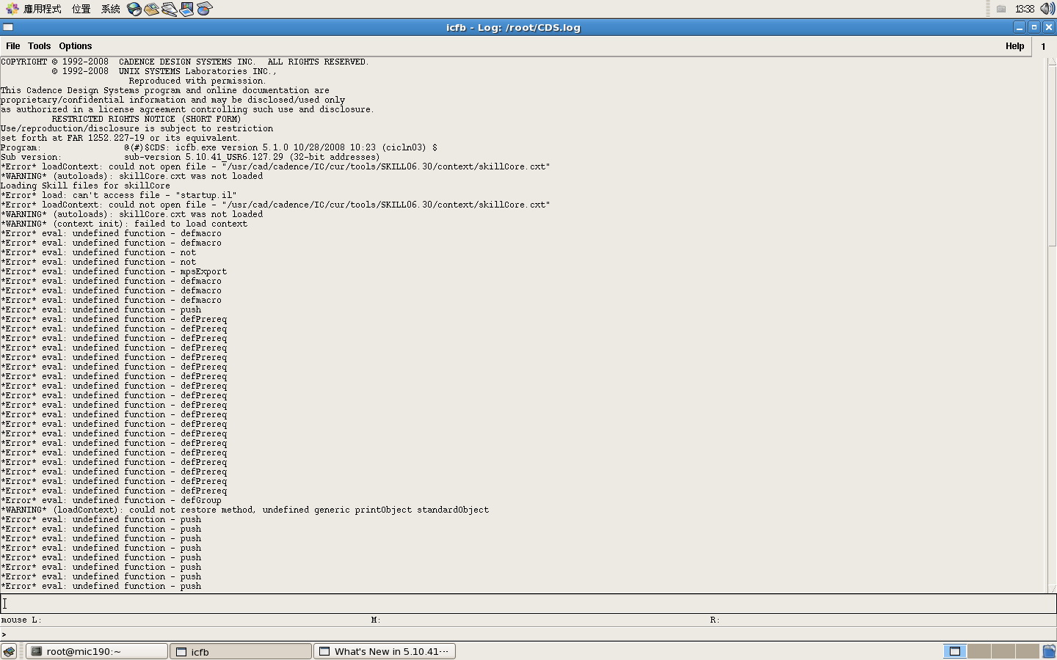The width and height of the screenshot is (1057, 660).
Task: Switch to the What's New in 5.10.41 window
Action: point(385,651)
